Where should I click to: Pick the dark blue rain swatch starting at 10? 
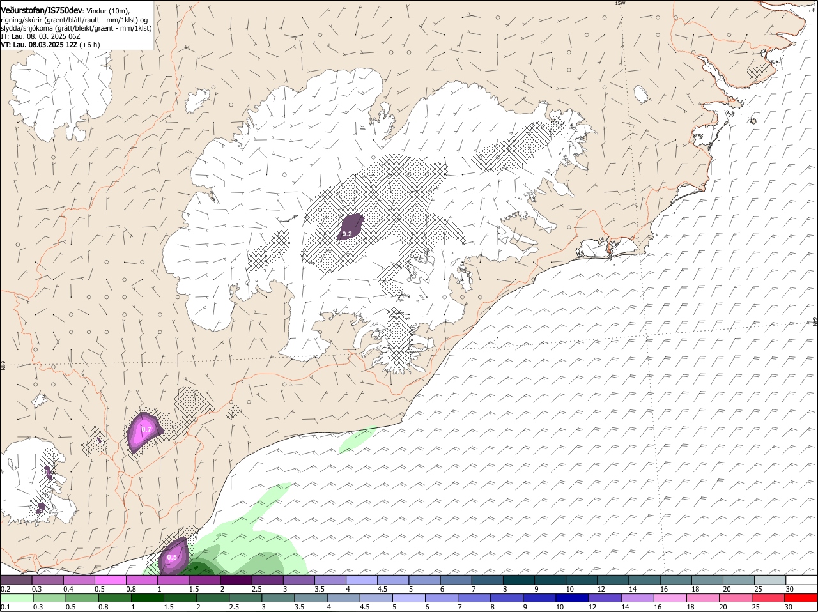click(572, 598)
